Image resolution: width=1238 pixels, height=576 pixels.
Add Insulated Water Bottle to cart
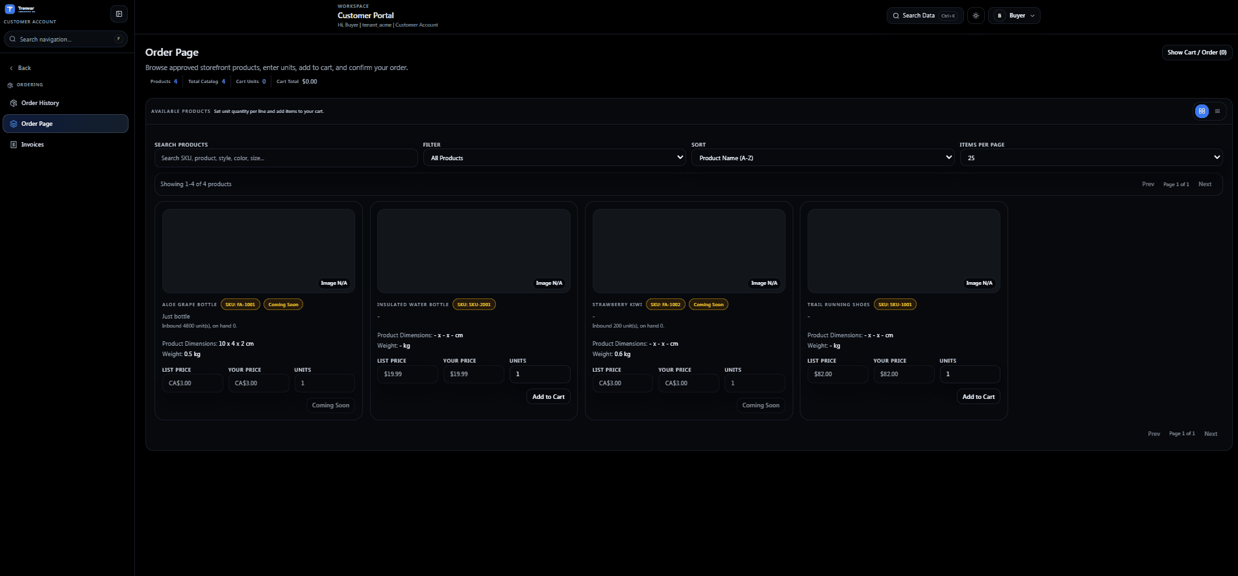point(549,397)
